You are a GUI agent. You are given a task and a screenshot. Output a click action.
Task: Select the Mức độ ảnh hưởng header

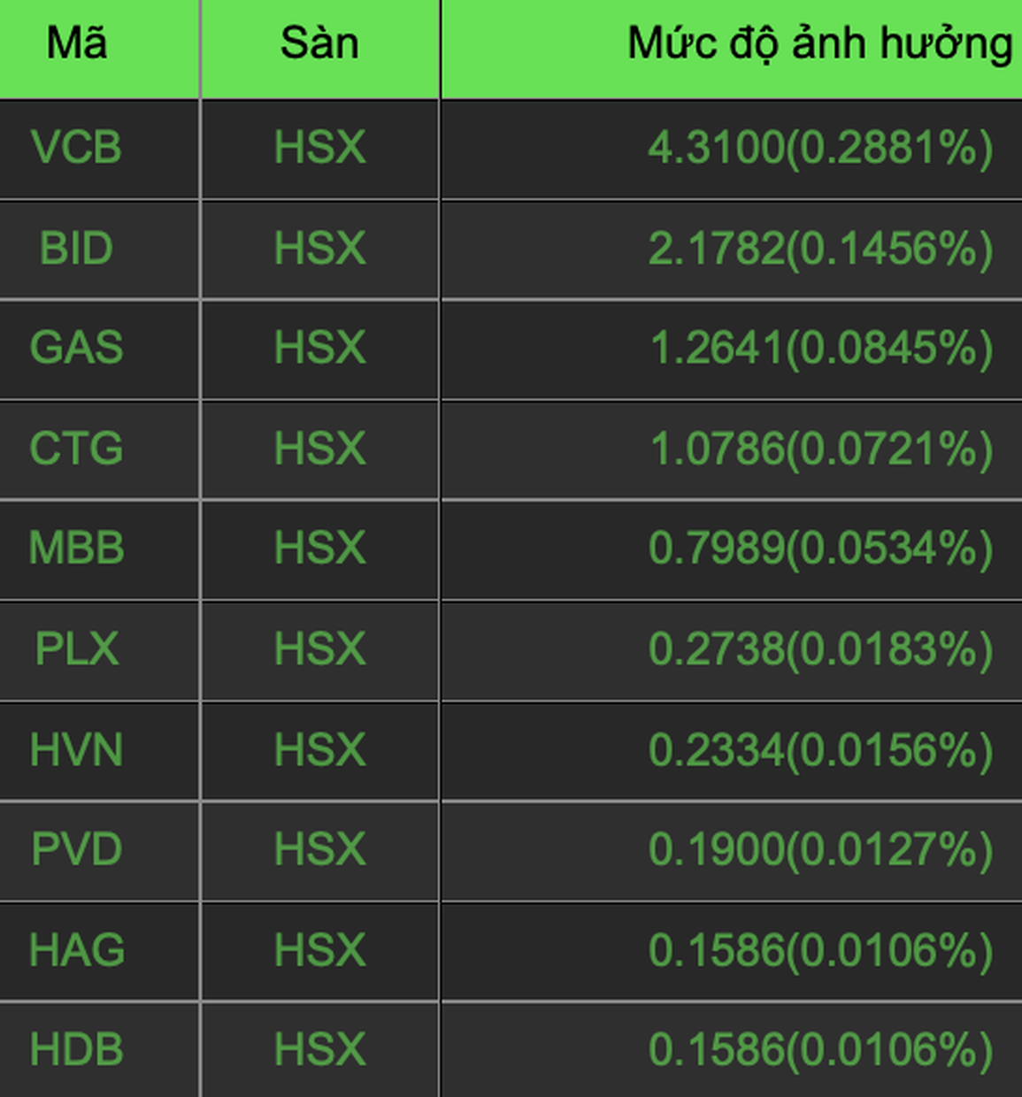(x=819, y=44)
